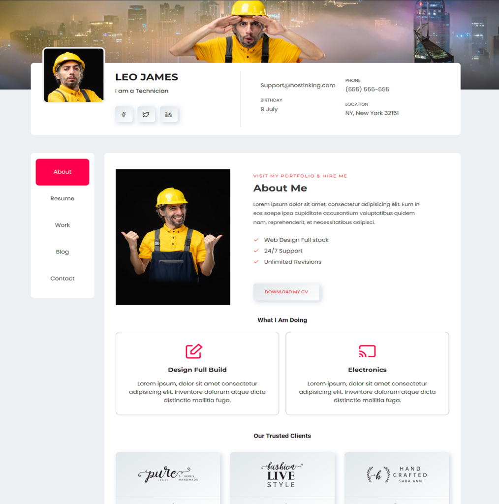Viewport: 499px width, 504px height.
Task: Open the Facebook social icon
Action: point(124,115)
